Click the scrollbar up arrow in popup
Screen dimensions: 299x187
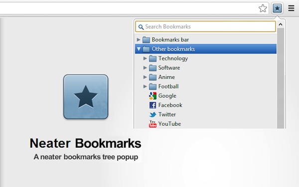tap(281, 24)
